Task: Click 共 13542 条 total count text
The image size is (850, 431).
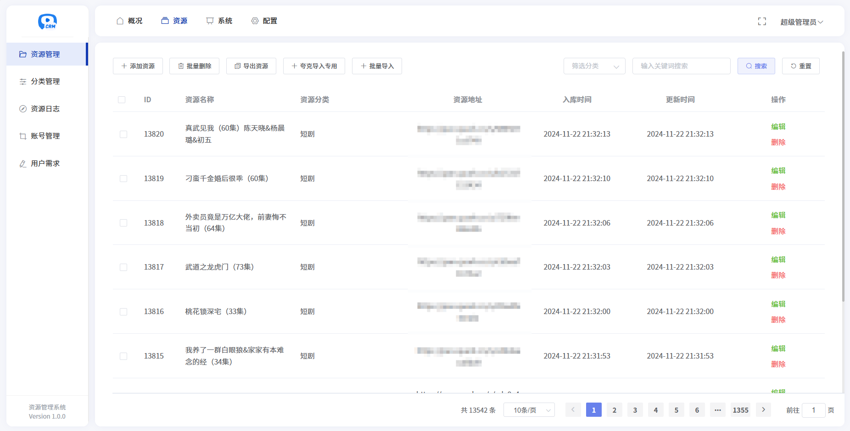Action: click(x=478, y=410)
